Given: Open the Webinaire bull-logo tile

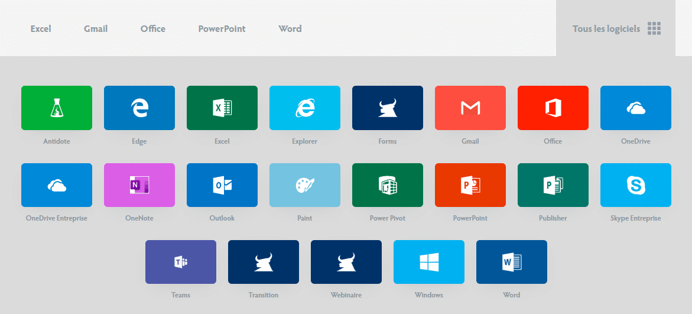Looking at the screenshot, I should click(346, 262).
